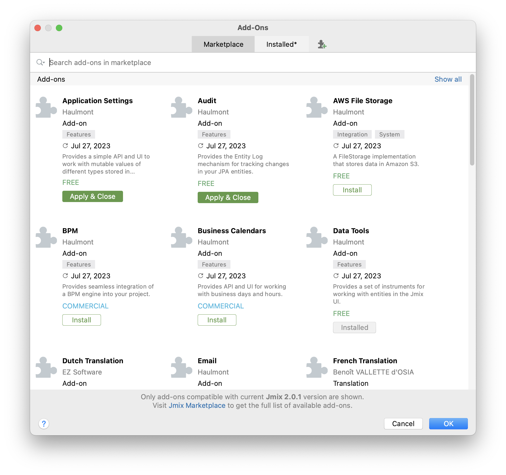Image resolution: width=506 pixels, height=475 pixels.
Task: Click the AWS File Storage puzzle icon
Action: (317, 107)
